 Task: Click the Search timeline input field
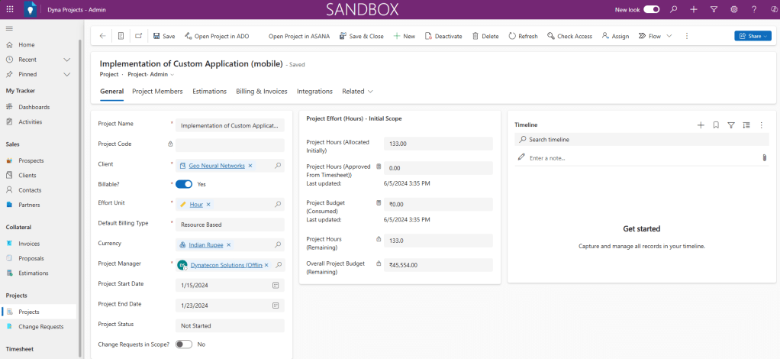coord(641,140)
